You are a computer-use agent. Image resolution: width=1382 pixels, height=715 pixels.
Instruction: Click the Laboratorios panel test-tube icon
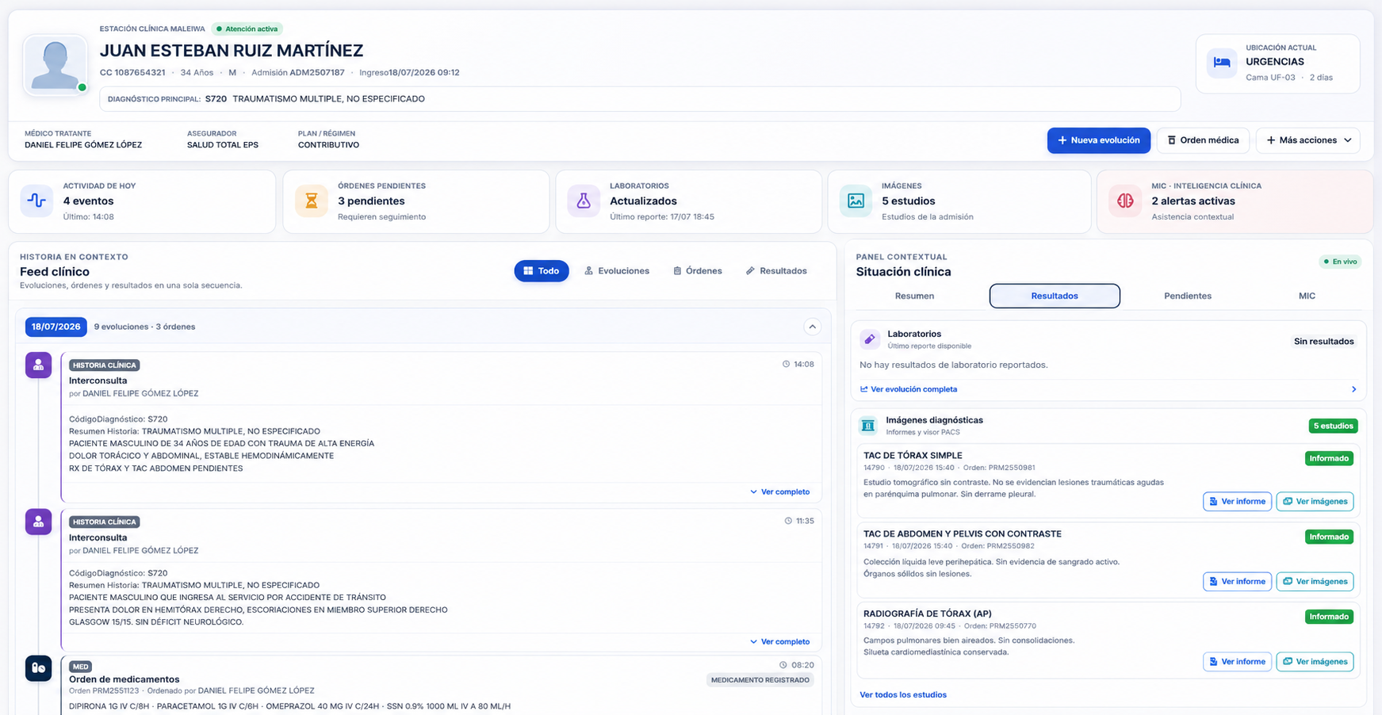click(x=870, y=339)
